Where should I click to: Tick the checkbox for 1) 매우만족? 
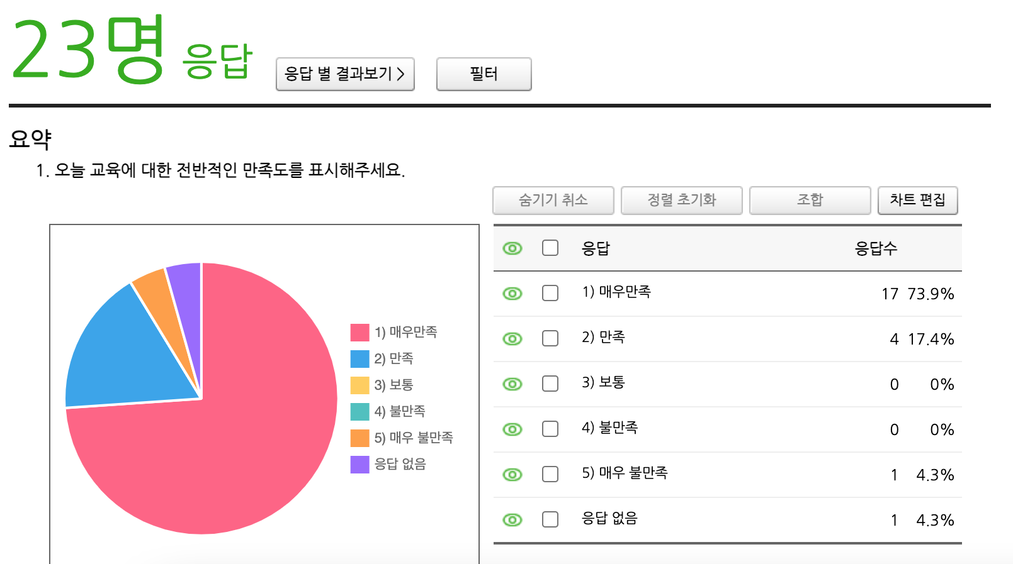(x=550, y=293)
